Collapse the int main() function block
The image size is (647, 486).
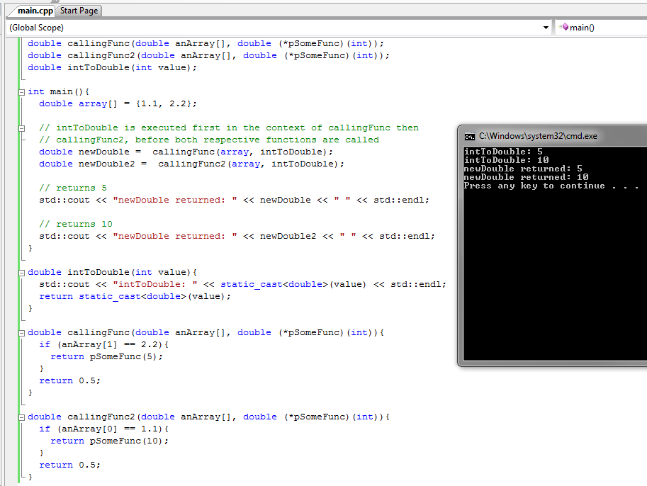22,92
